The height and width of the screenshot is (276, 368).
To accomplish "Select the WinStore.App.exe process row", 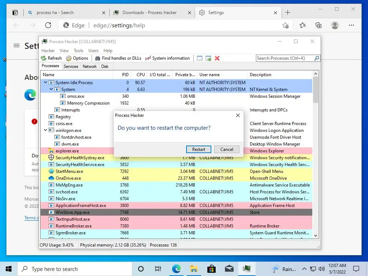I will pyautogui.click(x=176, y=212).
